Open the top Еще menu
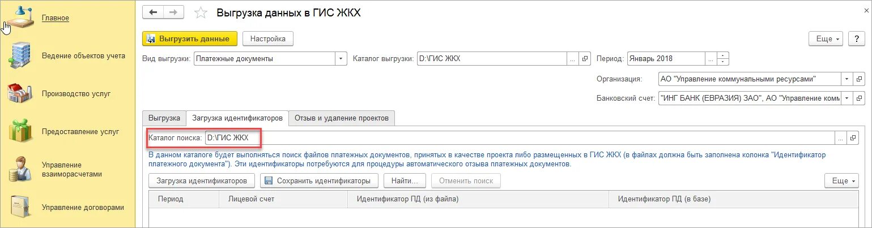This screenshot has height=228, width=872. [827, 39]
